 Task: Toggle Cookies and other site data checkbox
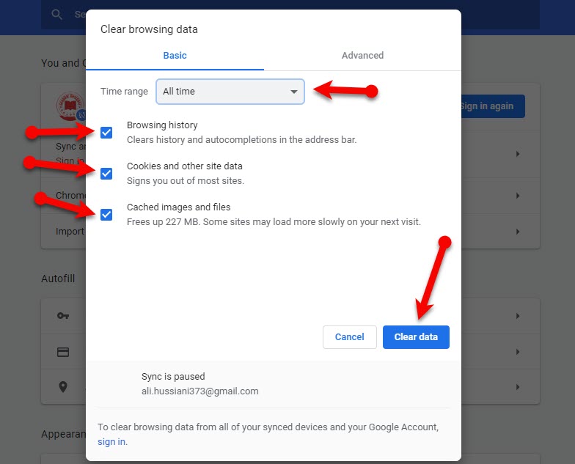coord(106,174)
